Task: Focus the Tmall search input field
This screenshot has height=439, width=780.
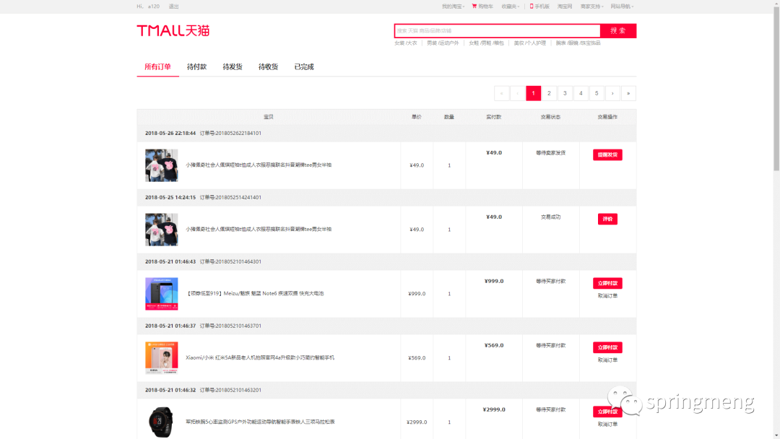Action: pos(498,31)
